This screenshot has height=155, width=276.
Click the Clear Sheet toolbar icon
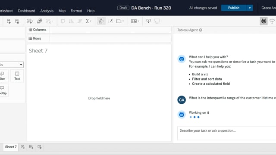click(x=48, y=21)
